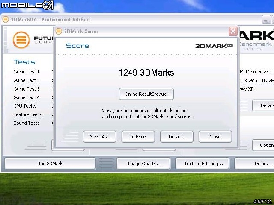Click the "Sound Tests:" label
The height and width of the screenshot is (205, 274).
(x=27, y=123)
